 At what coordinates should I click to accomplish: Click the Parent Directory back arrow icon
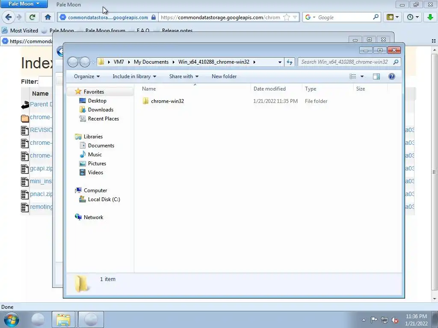pos(25,105)
